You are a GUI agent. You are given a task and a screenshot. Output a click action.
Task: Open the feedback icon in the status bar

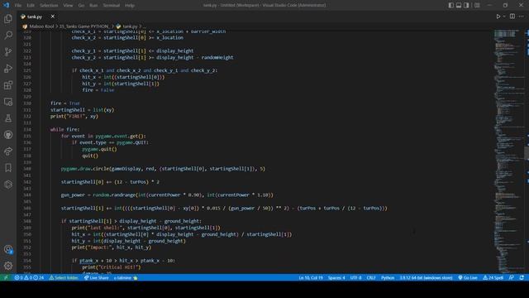[x=512, y=278]
